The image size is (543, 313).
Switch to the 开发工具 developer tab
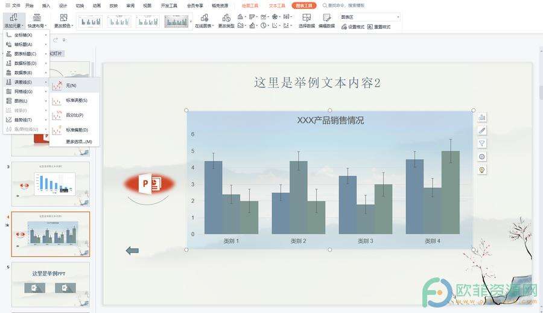click(x=169, y=5)
